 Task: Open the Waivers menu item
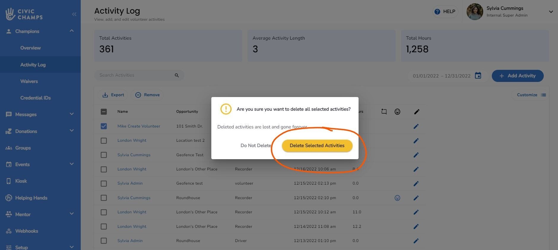coord(29,81)
